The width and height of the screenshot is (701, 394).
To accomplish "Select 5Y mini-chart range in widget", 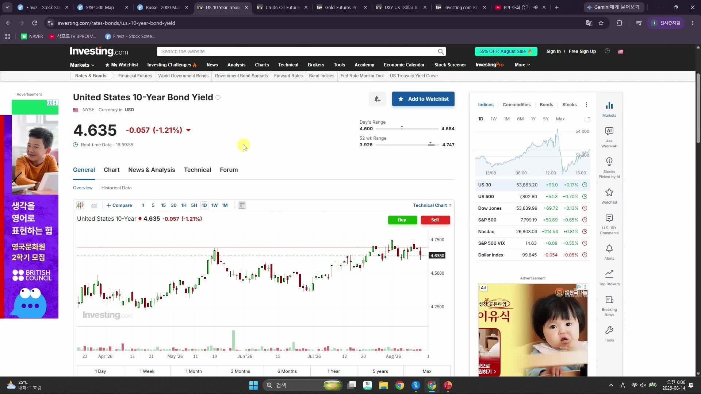I will pyautogui.click(x=545, y=119).
